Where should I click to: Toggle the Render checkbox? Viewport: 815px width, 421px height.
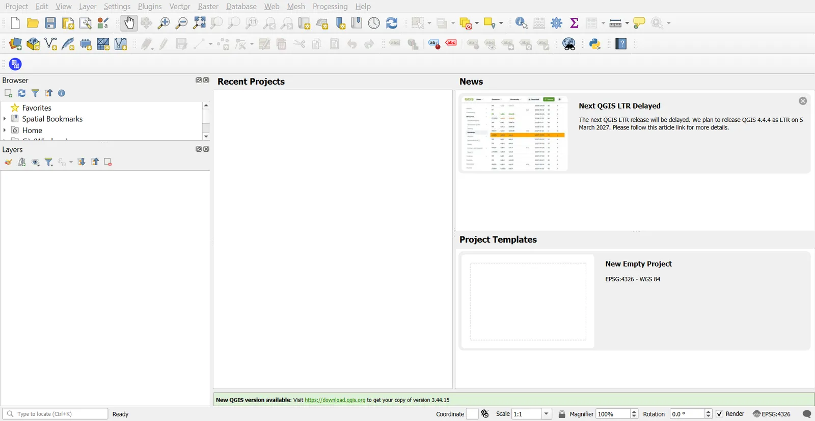(720, 414)
